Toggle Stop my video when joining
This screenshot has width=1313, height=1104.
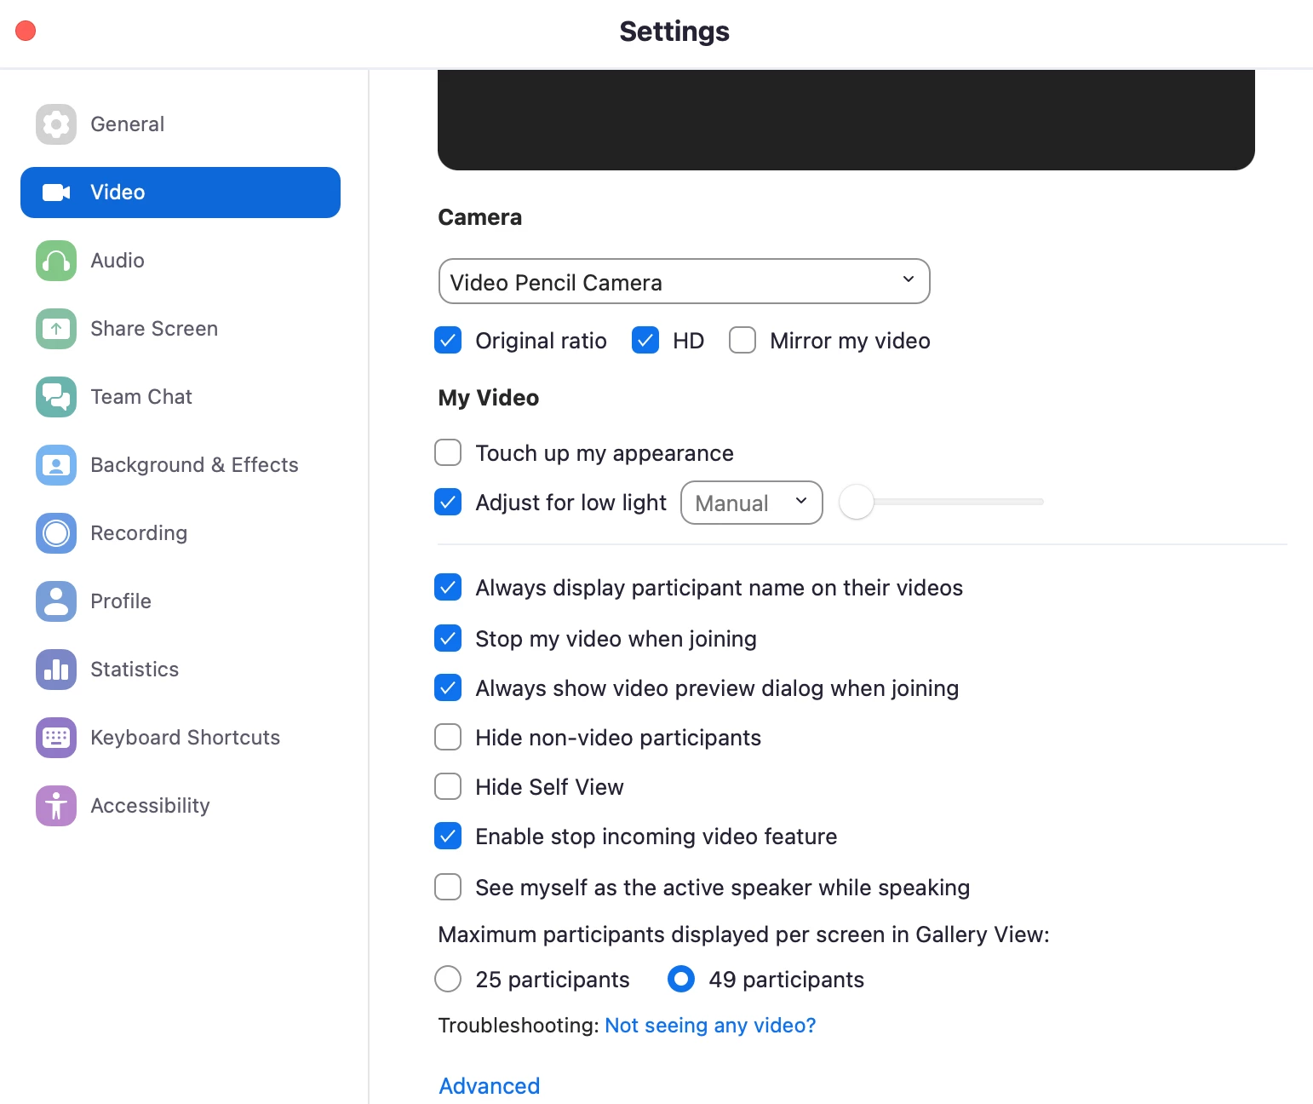[448, 638]
